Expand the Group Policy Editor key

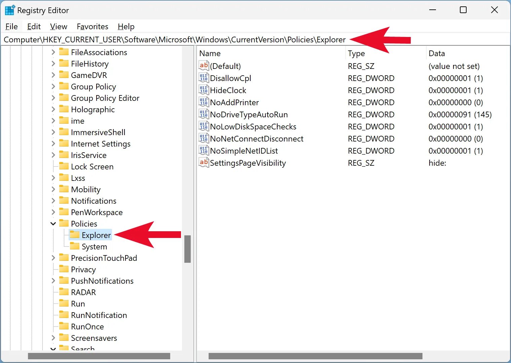53,98
